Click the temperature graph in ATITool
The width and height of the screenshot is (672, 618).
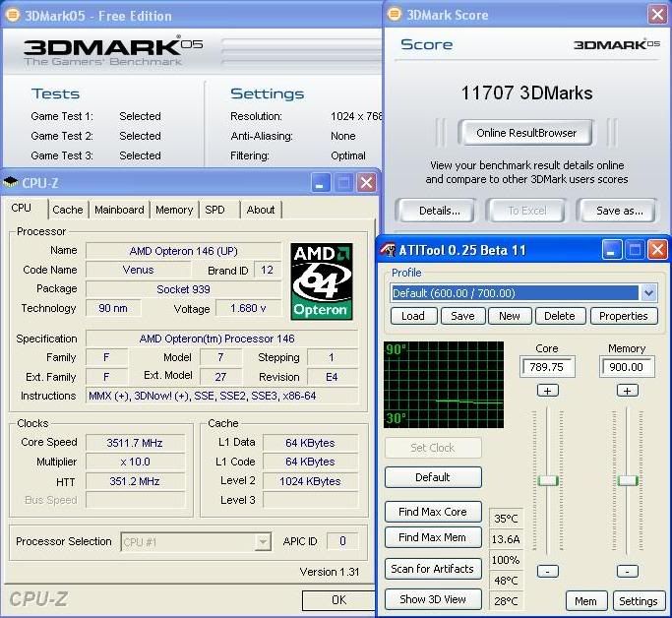(444, 385)
